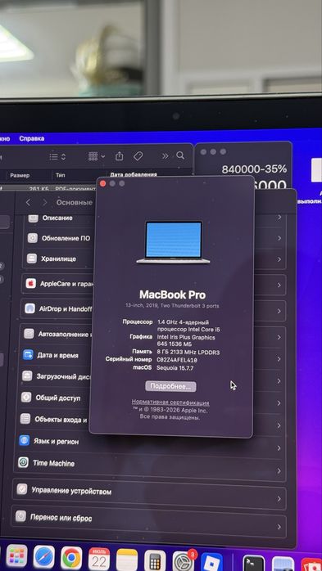The image size is (322, 571).
Task: Click the Дата и время icon
Action: pos(28,355)
